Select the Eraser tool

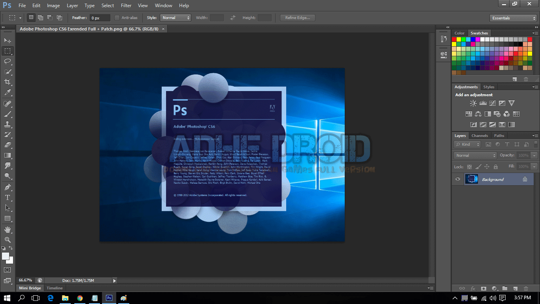point(8,145)
